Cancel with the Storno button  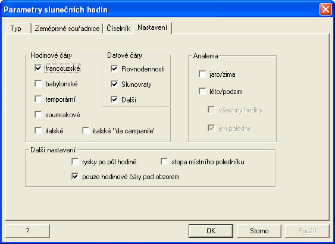point(259,231)
